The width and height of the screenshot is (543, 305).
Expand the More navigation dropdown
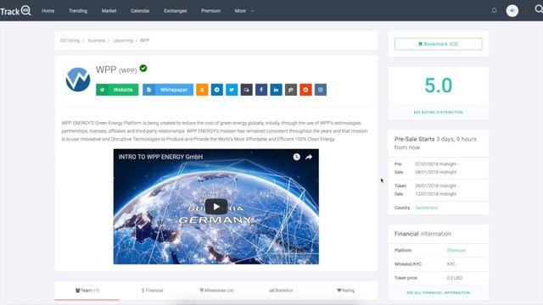[x=244, y=11]
